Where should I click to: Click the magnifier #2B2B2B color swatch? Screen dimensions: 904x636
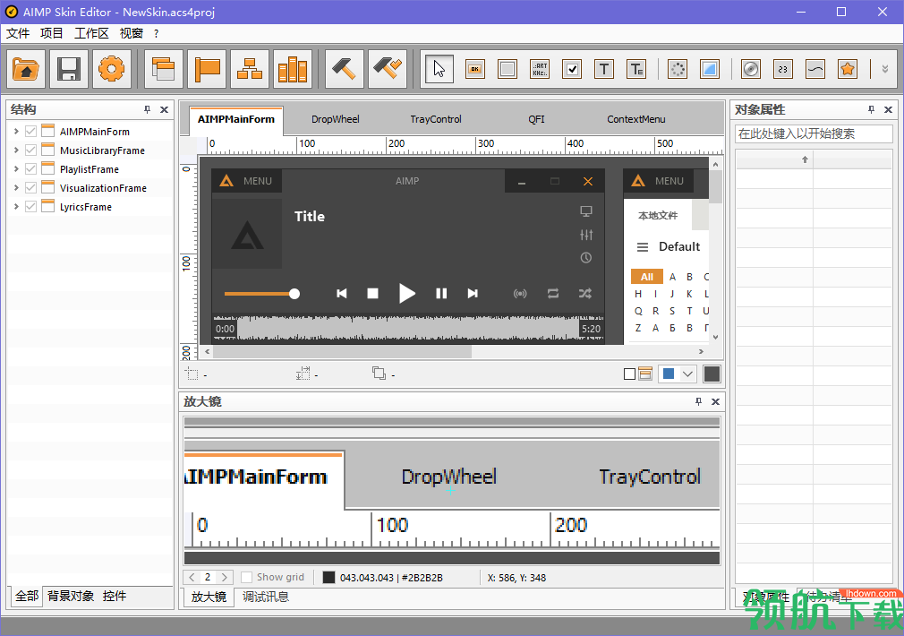click(x=328, y=577)
